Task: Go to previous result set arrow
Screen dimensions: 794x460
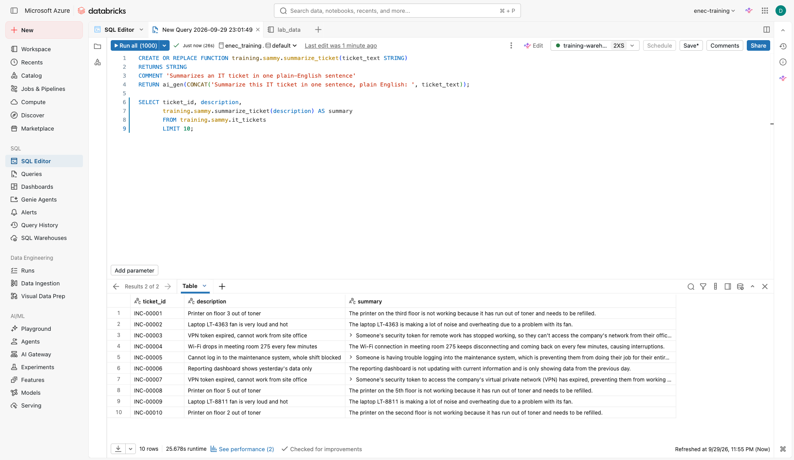Action: point(116,287)
